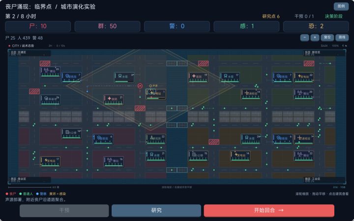Image resolution: width=354 pixels, height=221 pixels.
Task: Click the power station numbered 17
Action: pos(50,162)
